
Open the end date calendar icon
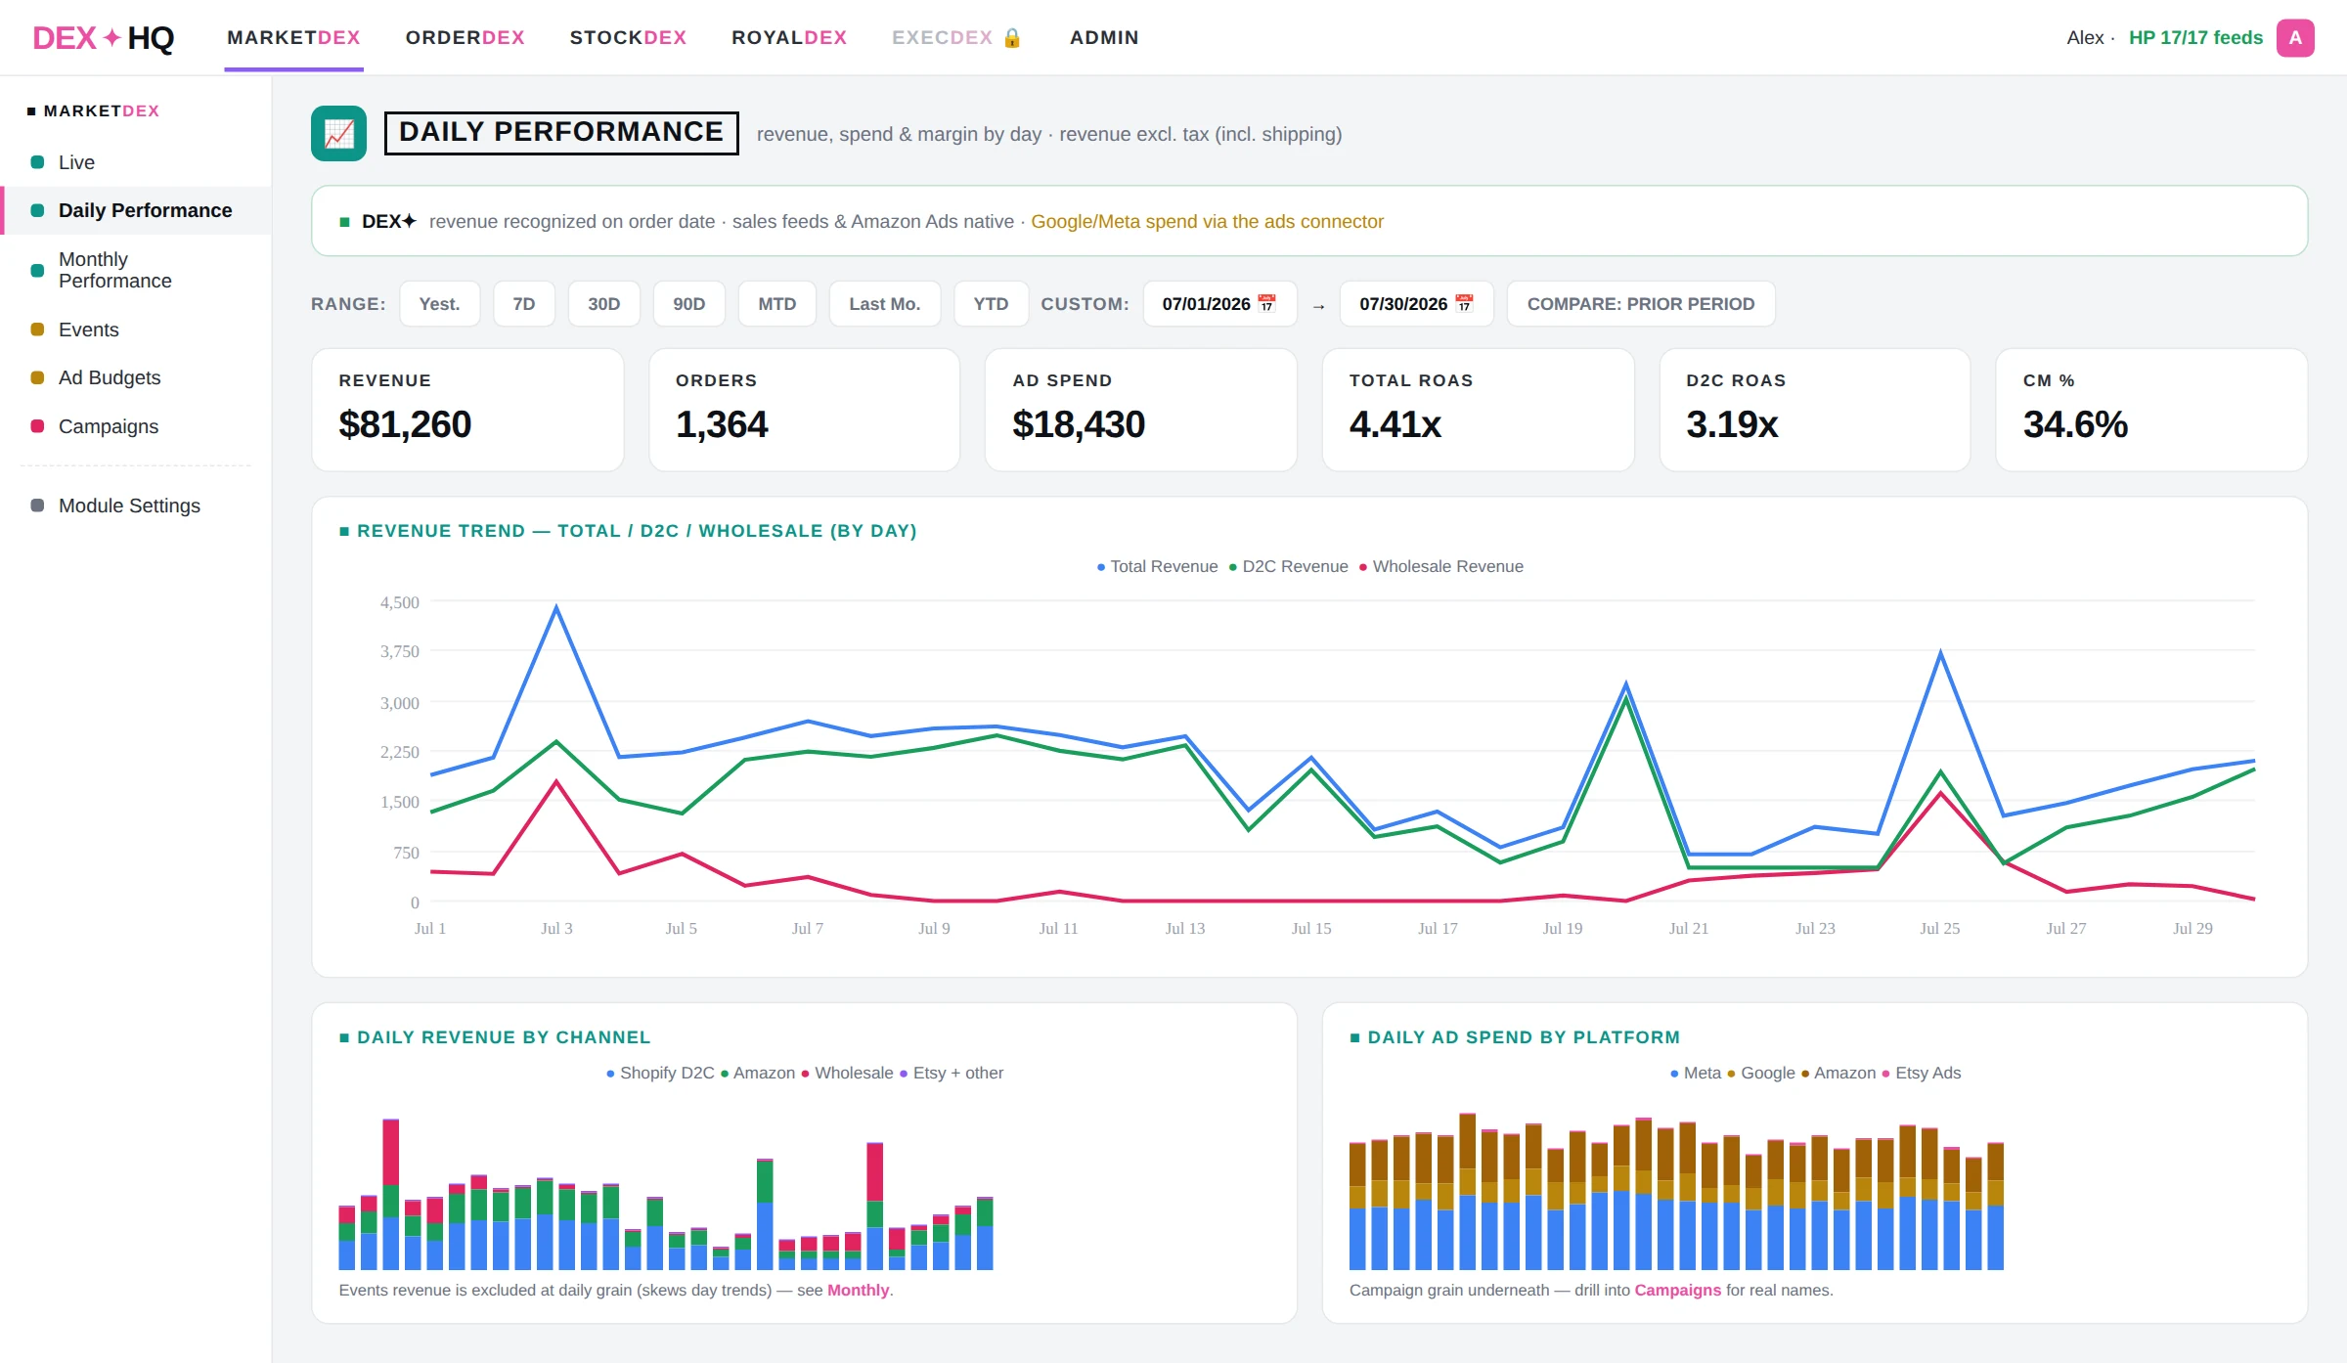[1464, 303]
